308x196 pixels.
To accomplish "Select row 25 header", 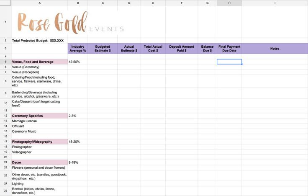I will click(x=5, y=191).
